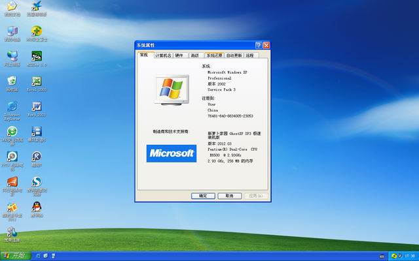
Task: Switch to the 系统还原 (System Restore) tab
Action: coord(214,55)
